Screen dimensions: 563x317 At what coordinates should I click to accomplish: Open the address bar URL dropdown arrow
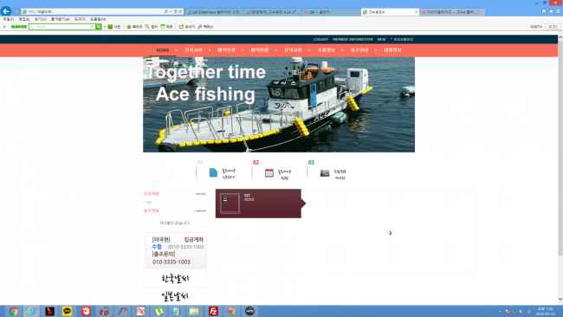point(171,11)
